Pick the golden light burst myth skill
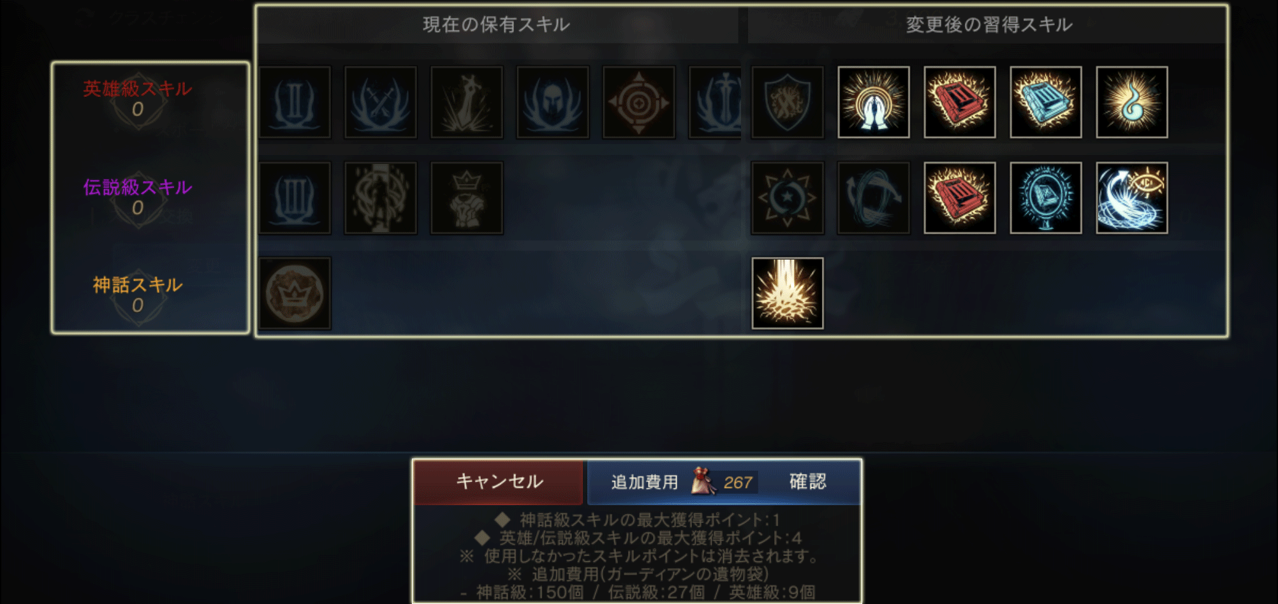Image resolution: width=1278 pixels, height=604 pixels. [x=787, y=293]
